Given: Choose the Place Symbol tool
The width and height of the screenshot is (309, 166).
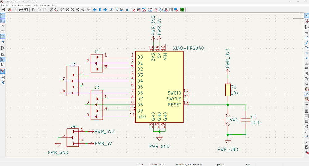Looking at the screenshot, I should click(307, 27).
